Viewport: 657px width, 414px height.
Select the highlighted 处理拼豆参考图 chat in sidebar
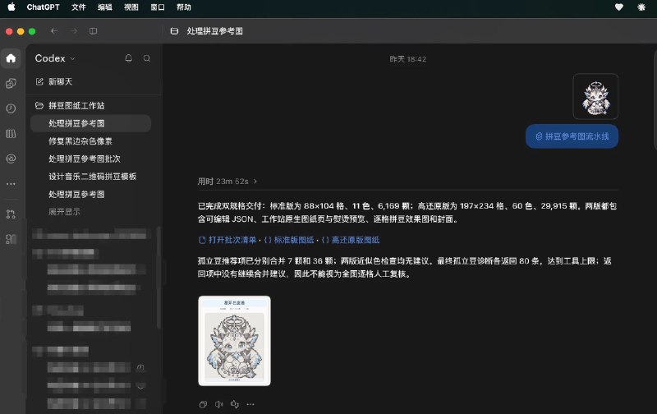coord(90,123)
